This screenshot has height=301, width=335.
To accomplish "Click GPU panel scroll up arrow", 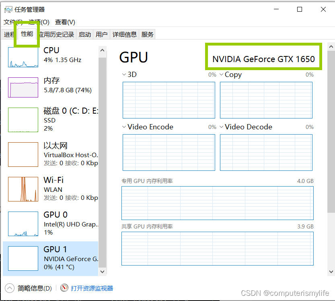I will pyautogui.click(x=331, y=47).
